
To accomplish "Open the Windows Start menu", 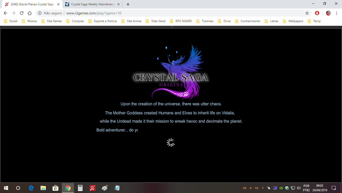I will point(6,188).
